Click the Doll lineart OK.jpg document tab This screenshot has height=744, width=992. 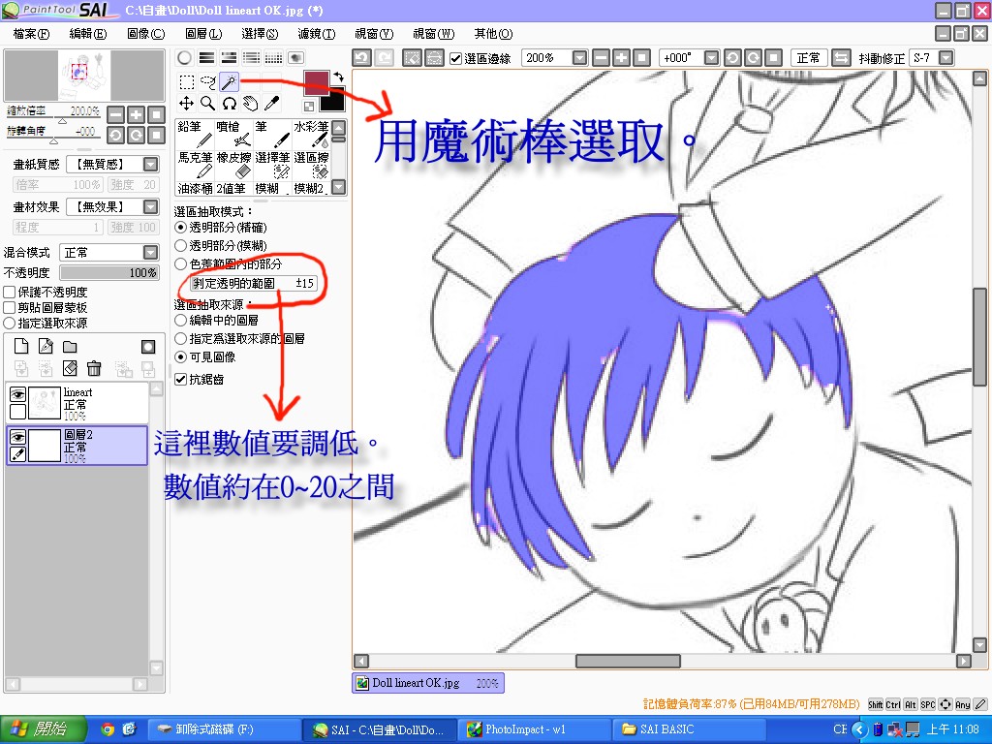coord(427,683)
